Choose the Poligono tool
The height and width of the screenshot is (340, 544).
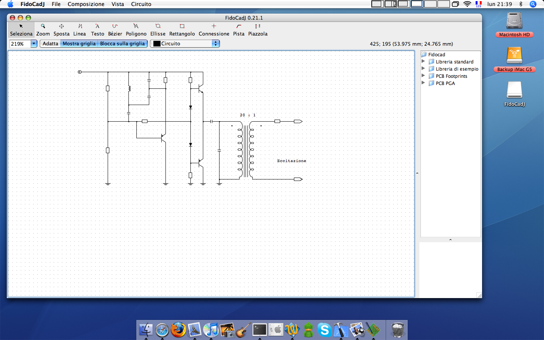136,29
